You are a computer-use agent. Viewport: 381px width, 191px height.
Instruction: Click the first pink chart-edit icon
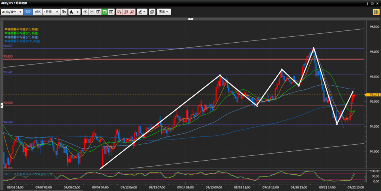119,12
